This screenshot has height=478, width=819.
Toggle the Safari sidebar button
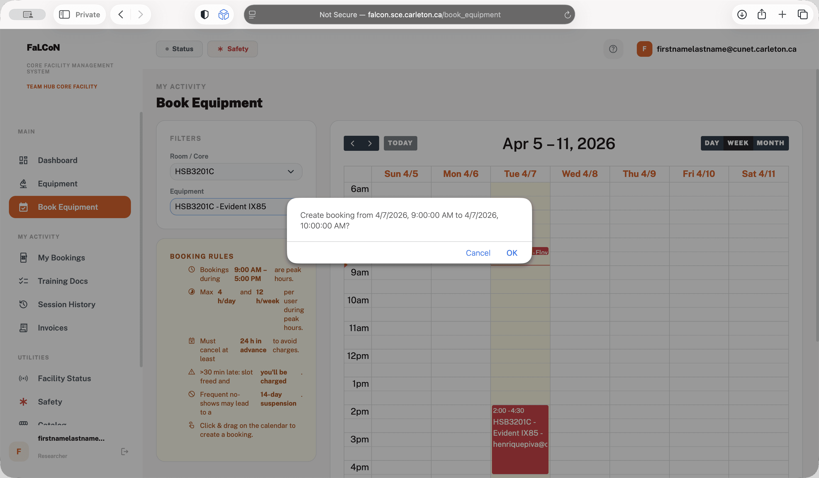tap(64, 14)
